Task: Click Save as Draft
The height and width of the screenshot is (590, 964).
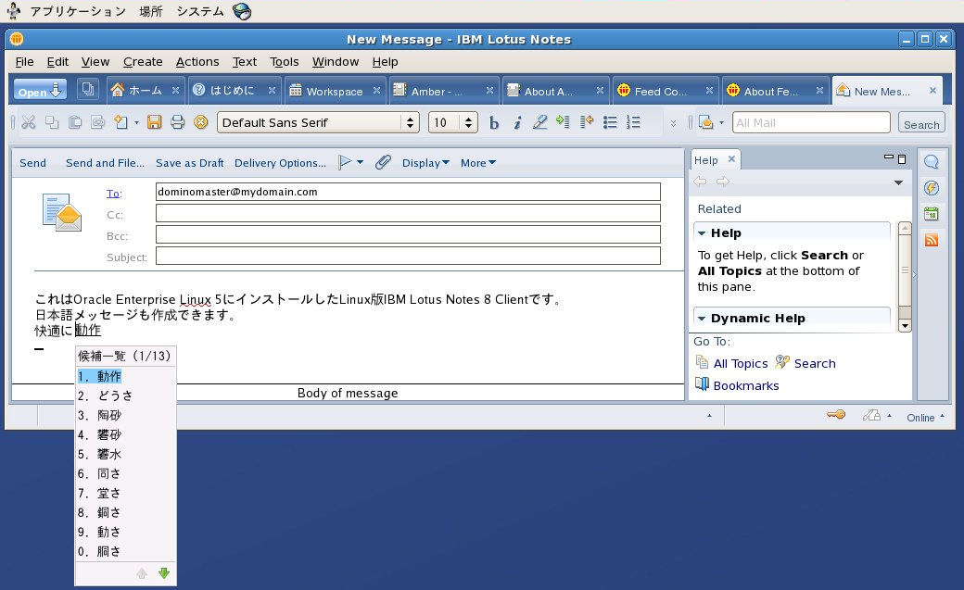Action: [x=189, y=163]
